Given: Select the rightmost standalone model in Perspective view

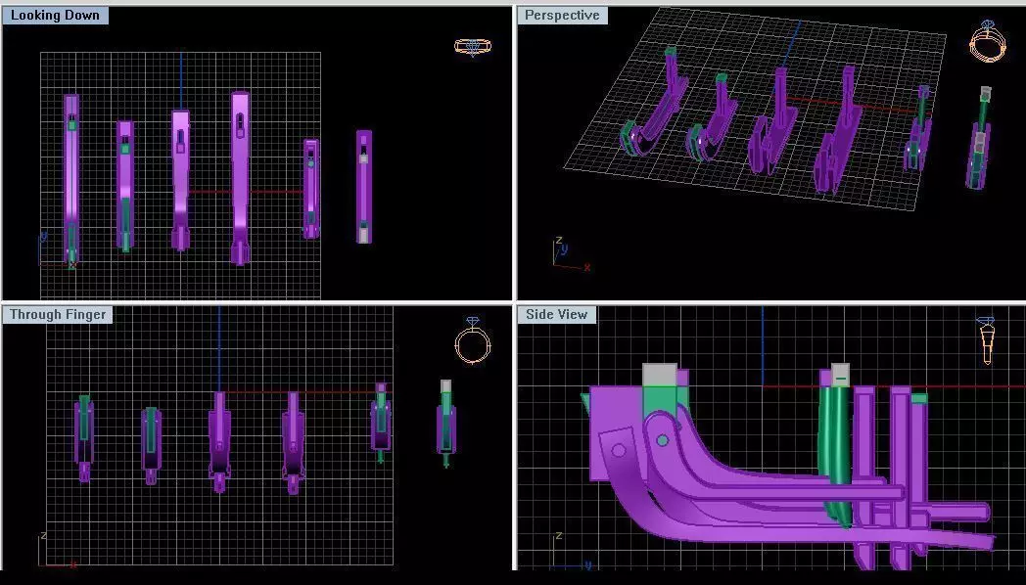Looking at the screenshot, I should pyautogui.click(x=979, y=139).
